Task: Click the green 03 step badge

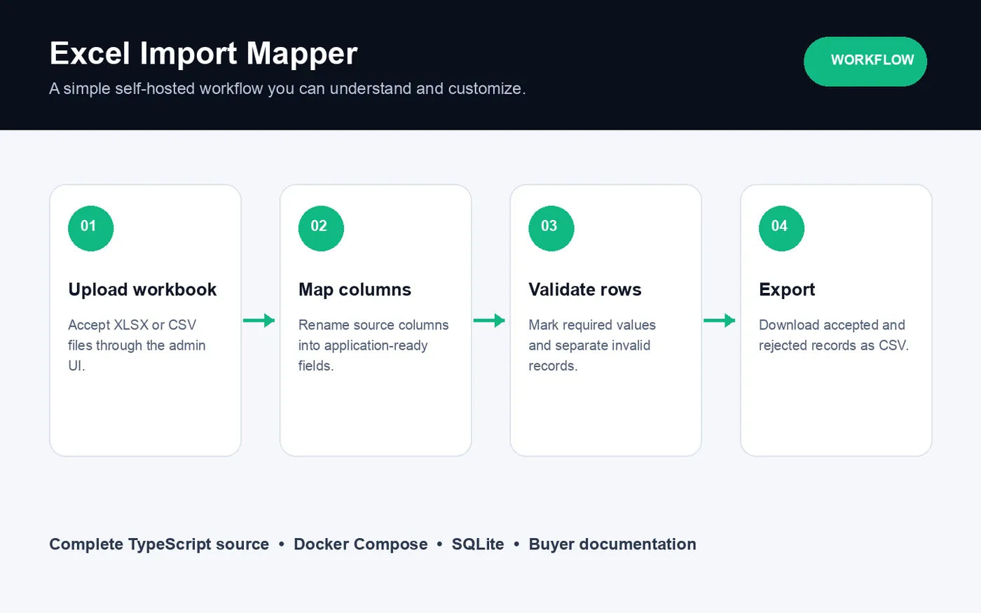Action: [x=551, y=228]
